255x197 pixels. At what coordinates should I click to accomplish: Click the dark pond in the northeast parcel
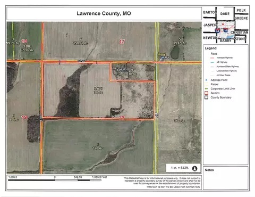pyautogui.click(x=175, y=52)
